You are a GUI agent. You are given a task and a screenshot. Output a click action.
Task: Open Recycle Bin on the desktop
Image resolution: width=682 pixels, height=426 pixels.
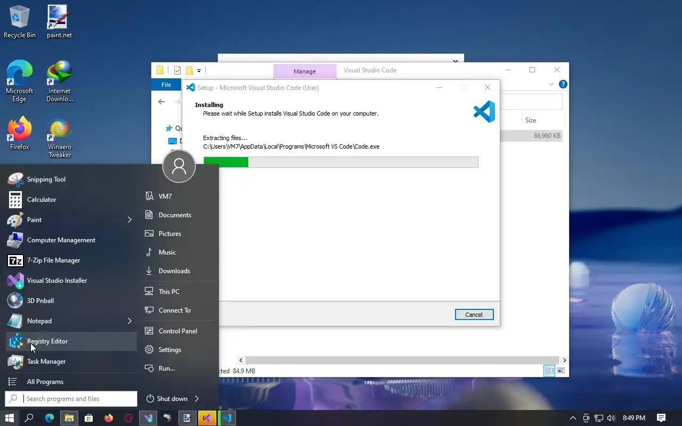point(20,22)
